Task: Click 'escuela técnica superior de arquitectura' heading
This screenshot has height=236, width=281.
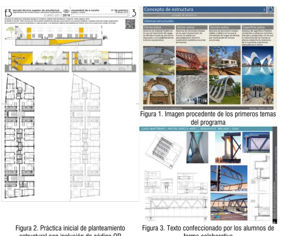Action: tap(36, 10)
